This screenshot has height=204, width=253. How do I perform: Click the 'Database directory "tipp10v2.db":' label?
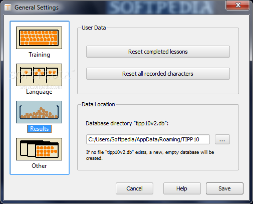127,123
